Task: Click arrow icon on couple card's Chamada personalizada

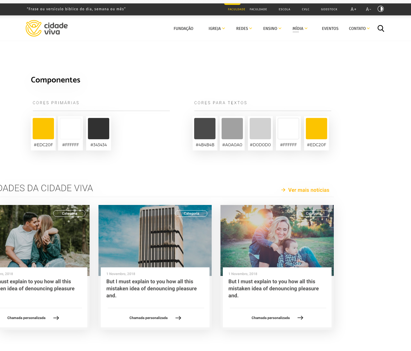Action: pyautogui.click(x=56, y=318)
